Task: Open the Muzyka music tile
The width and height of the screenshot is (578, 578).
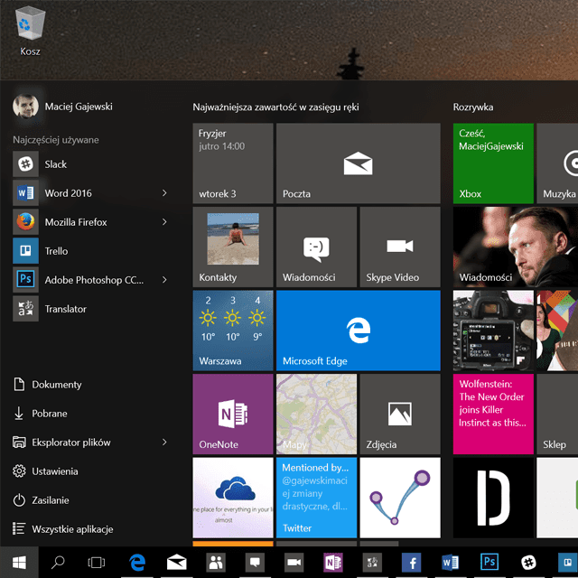Action: click(557, 163)
